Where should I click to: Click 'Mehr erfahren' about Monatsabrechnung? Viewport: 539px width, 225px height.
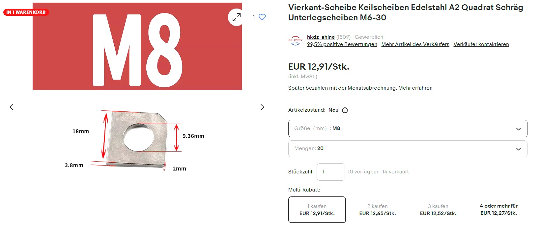tap(415, 88)
